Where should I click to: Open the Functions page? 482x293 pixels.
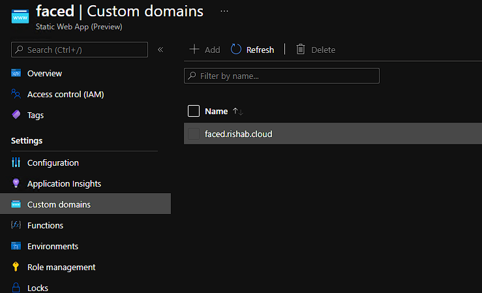45,226
